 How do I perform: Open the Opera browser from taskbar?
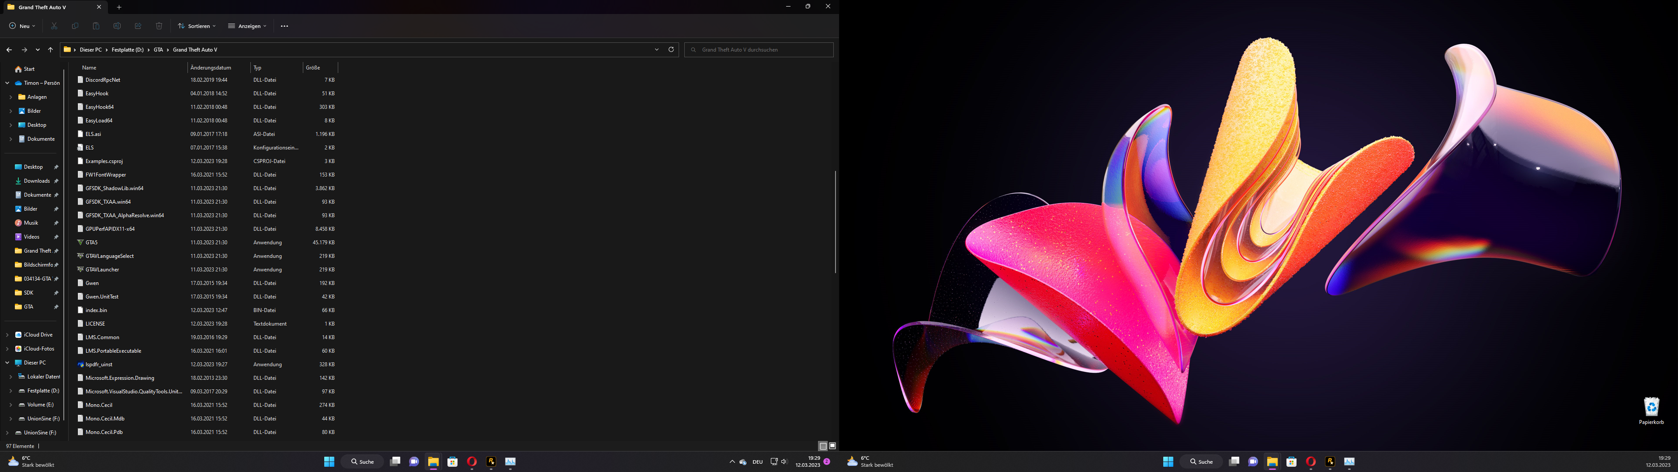(x=472, y=462)
